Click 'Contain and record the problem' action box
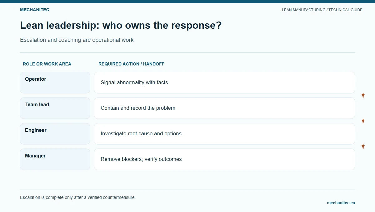 click(x=224, y=108)
